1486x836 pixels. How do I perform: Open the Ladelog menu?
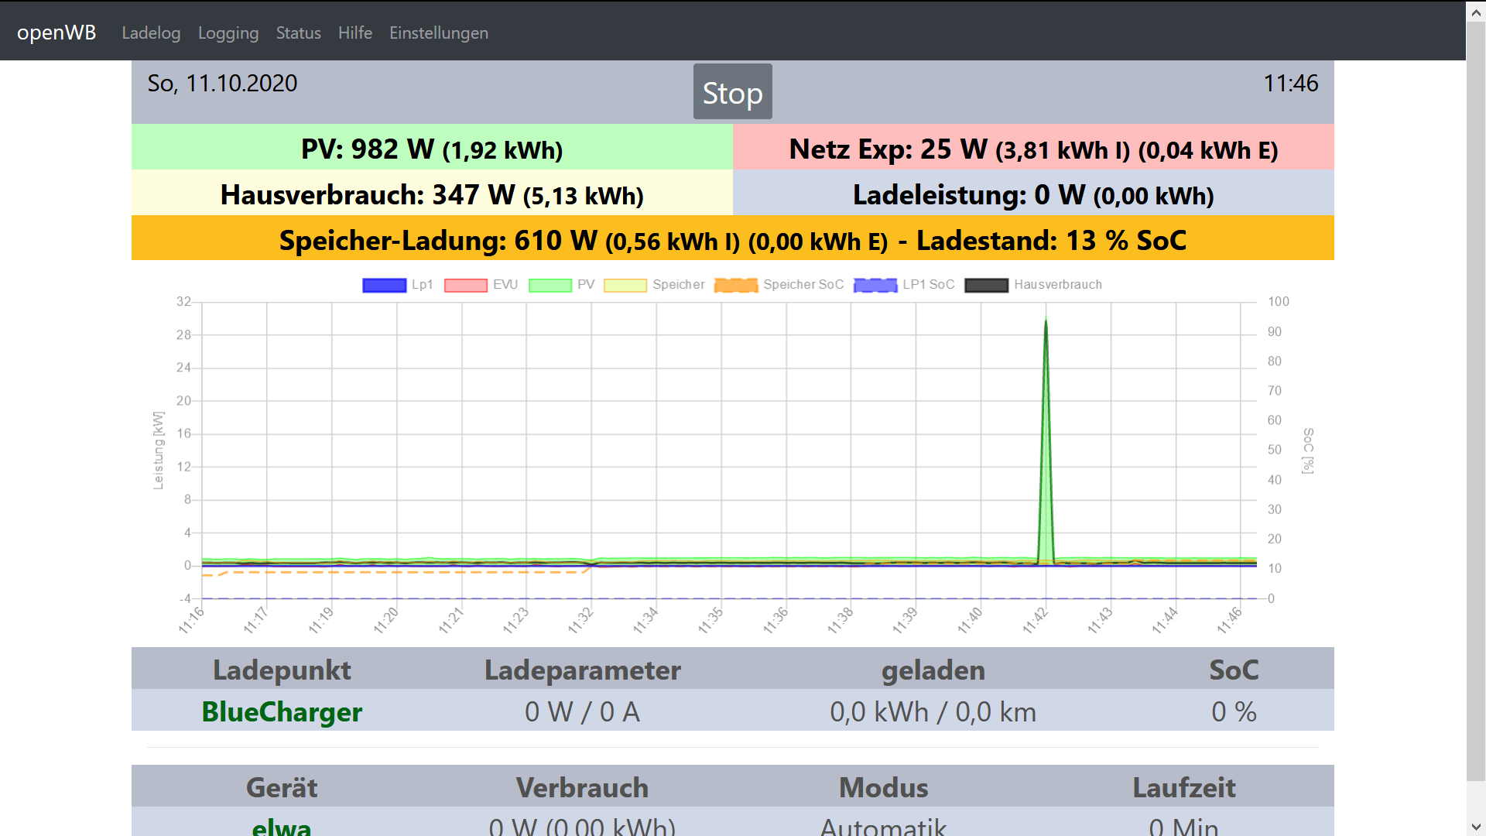click(x=151, y=33)
